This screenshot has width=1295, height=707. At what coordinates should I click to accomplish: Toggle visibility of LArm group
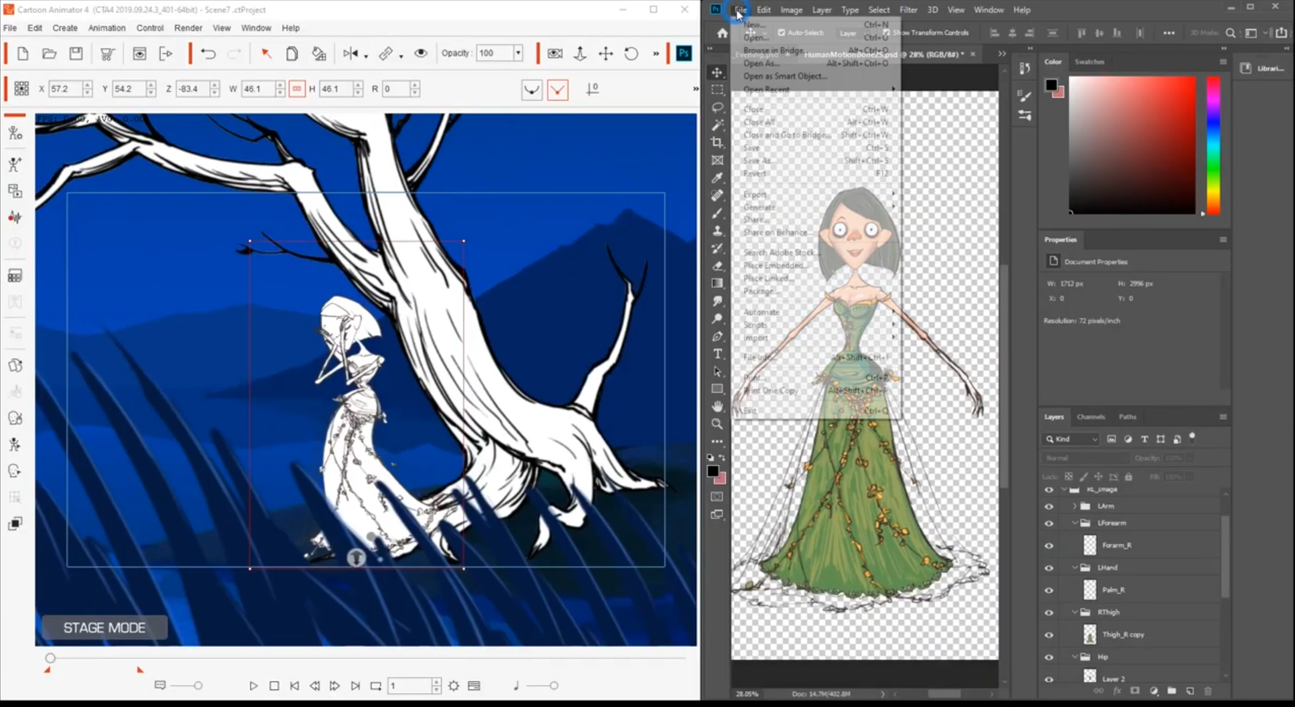point(1049,506)
